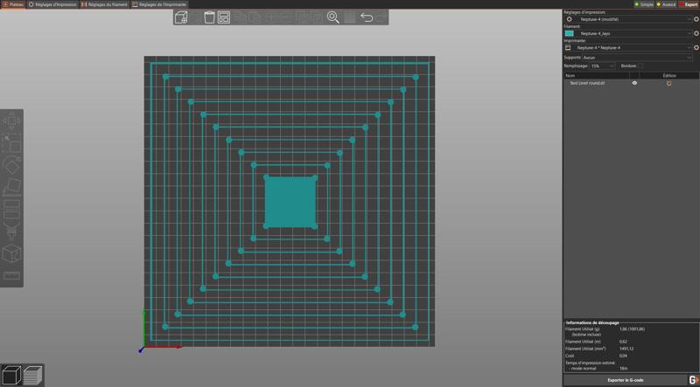Switch to Plateau tab

pos(13,4)
